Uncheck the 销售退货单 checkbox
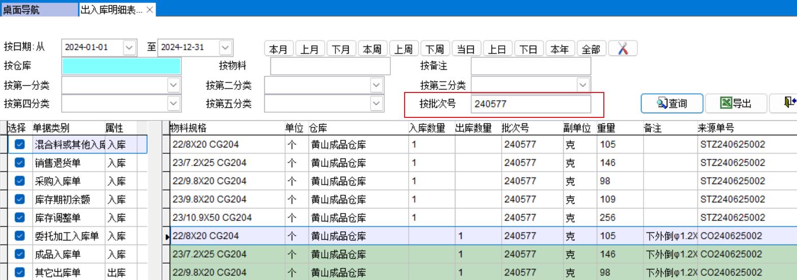797x280 pixels. tap(20, 163)
